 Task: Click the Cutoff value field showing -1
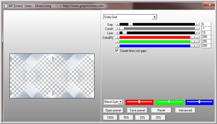[206, 28]
